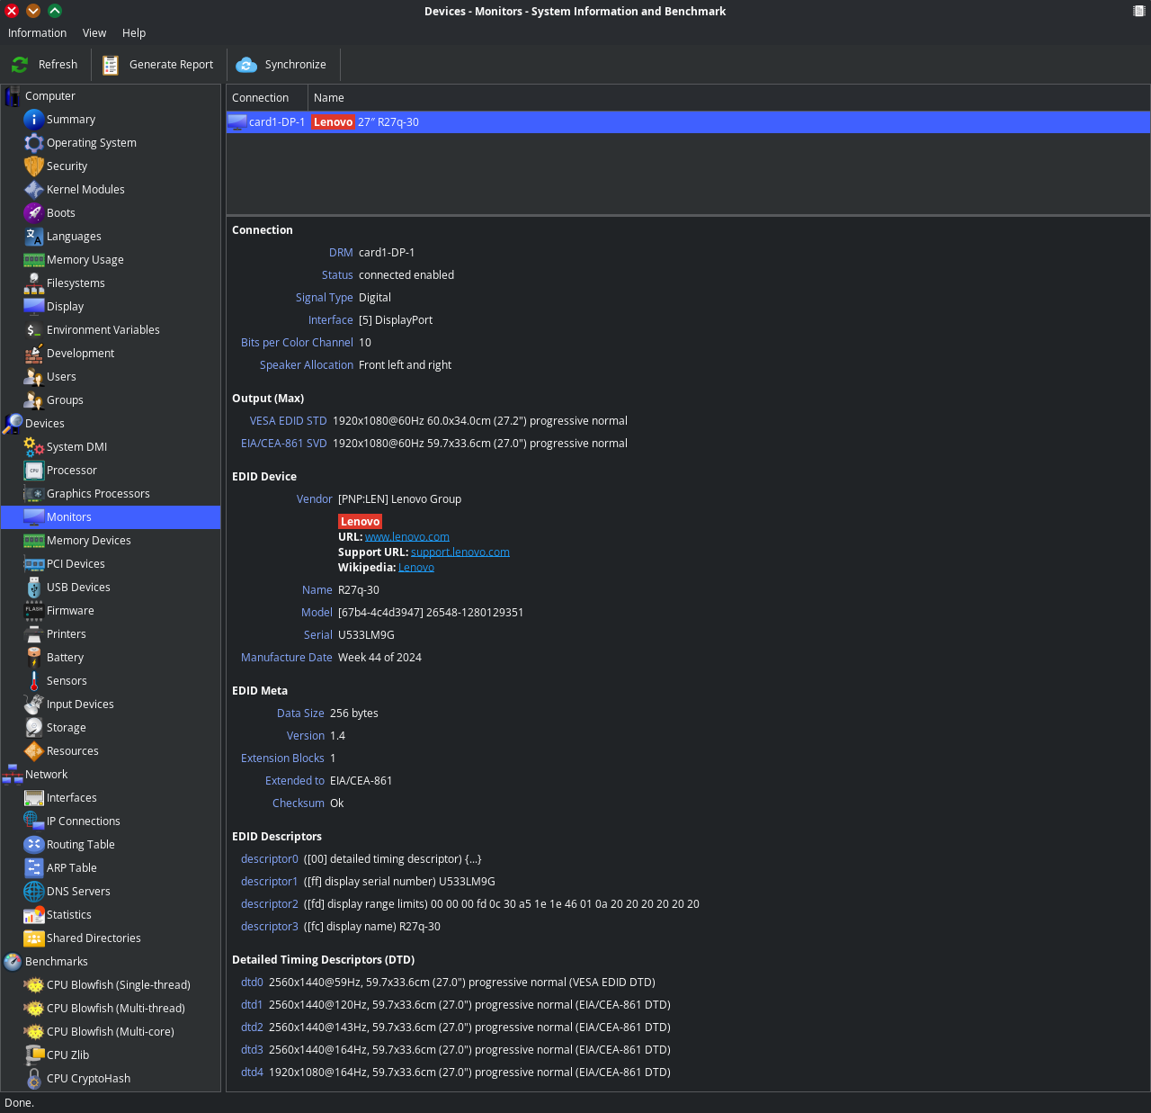Open CPU Blowfish (Single-thread) benchmark
The width and height of the screenshot is (1151, 1113).
point(118,985)
